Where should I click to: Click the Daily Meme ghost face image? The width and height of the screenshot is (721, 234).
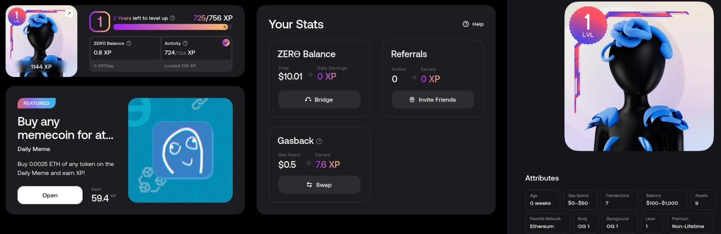(x=183, y=149)
